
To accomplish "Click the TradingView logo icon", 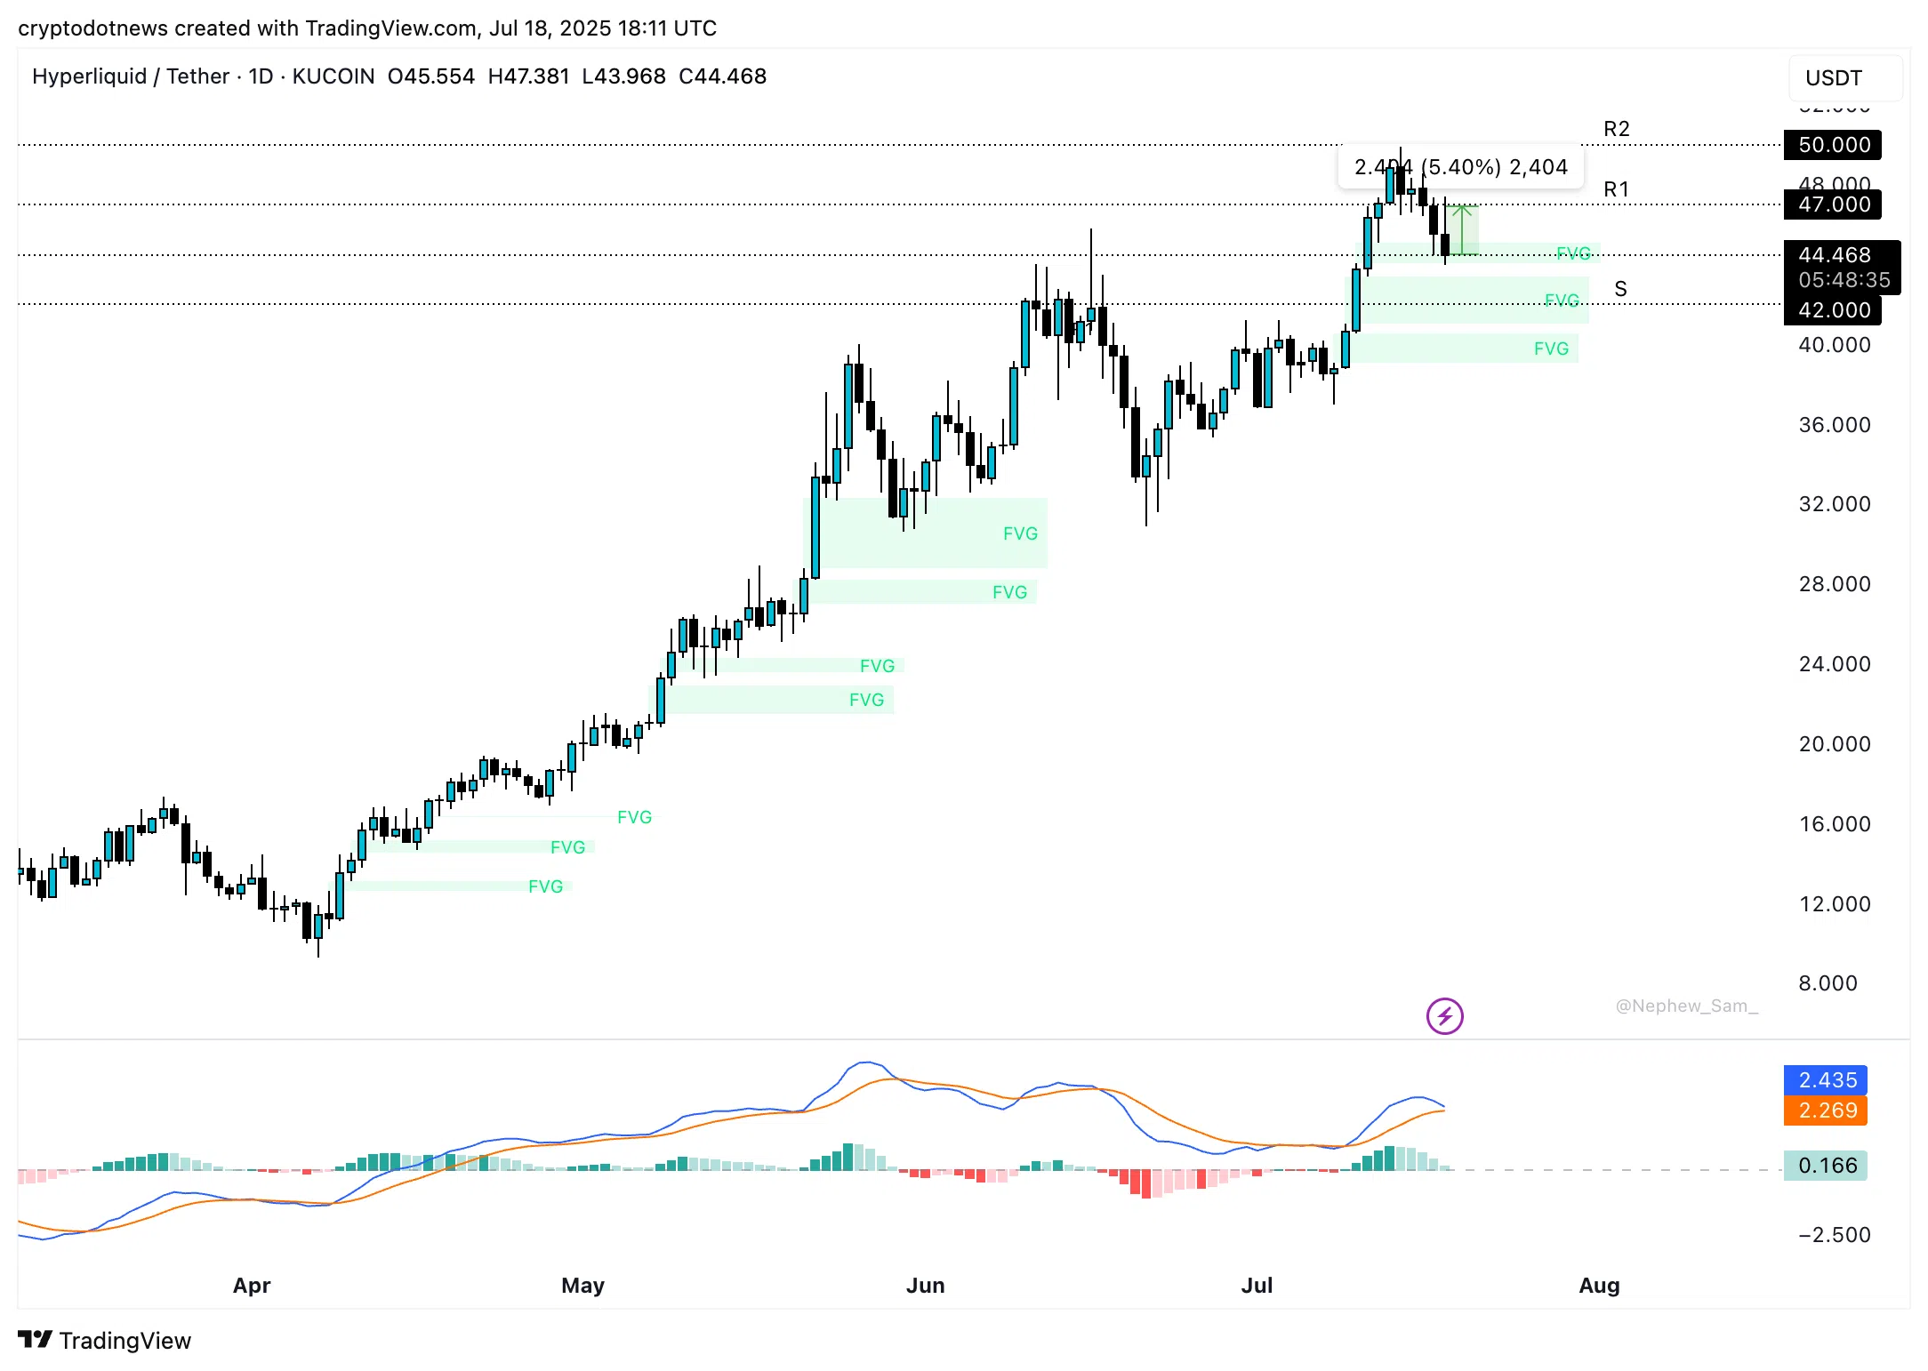I will [37, 1339].
